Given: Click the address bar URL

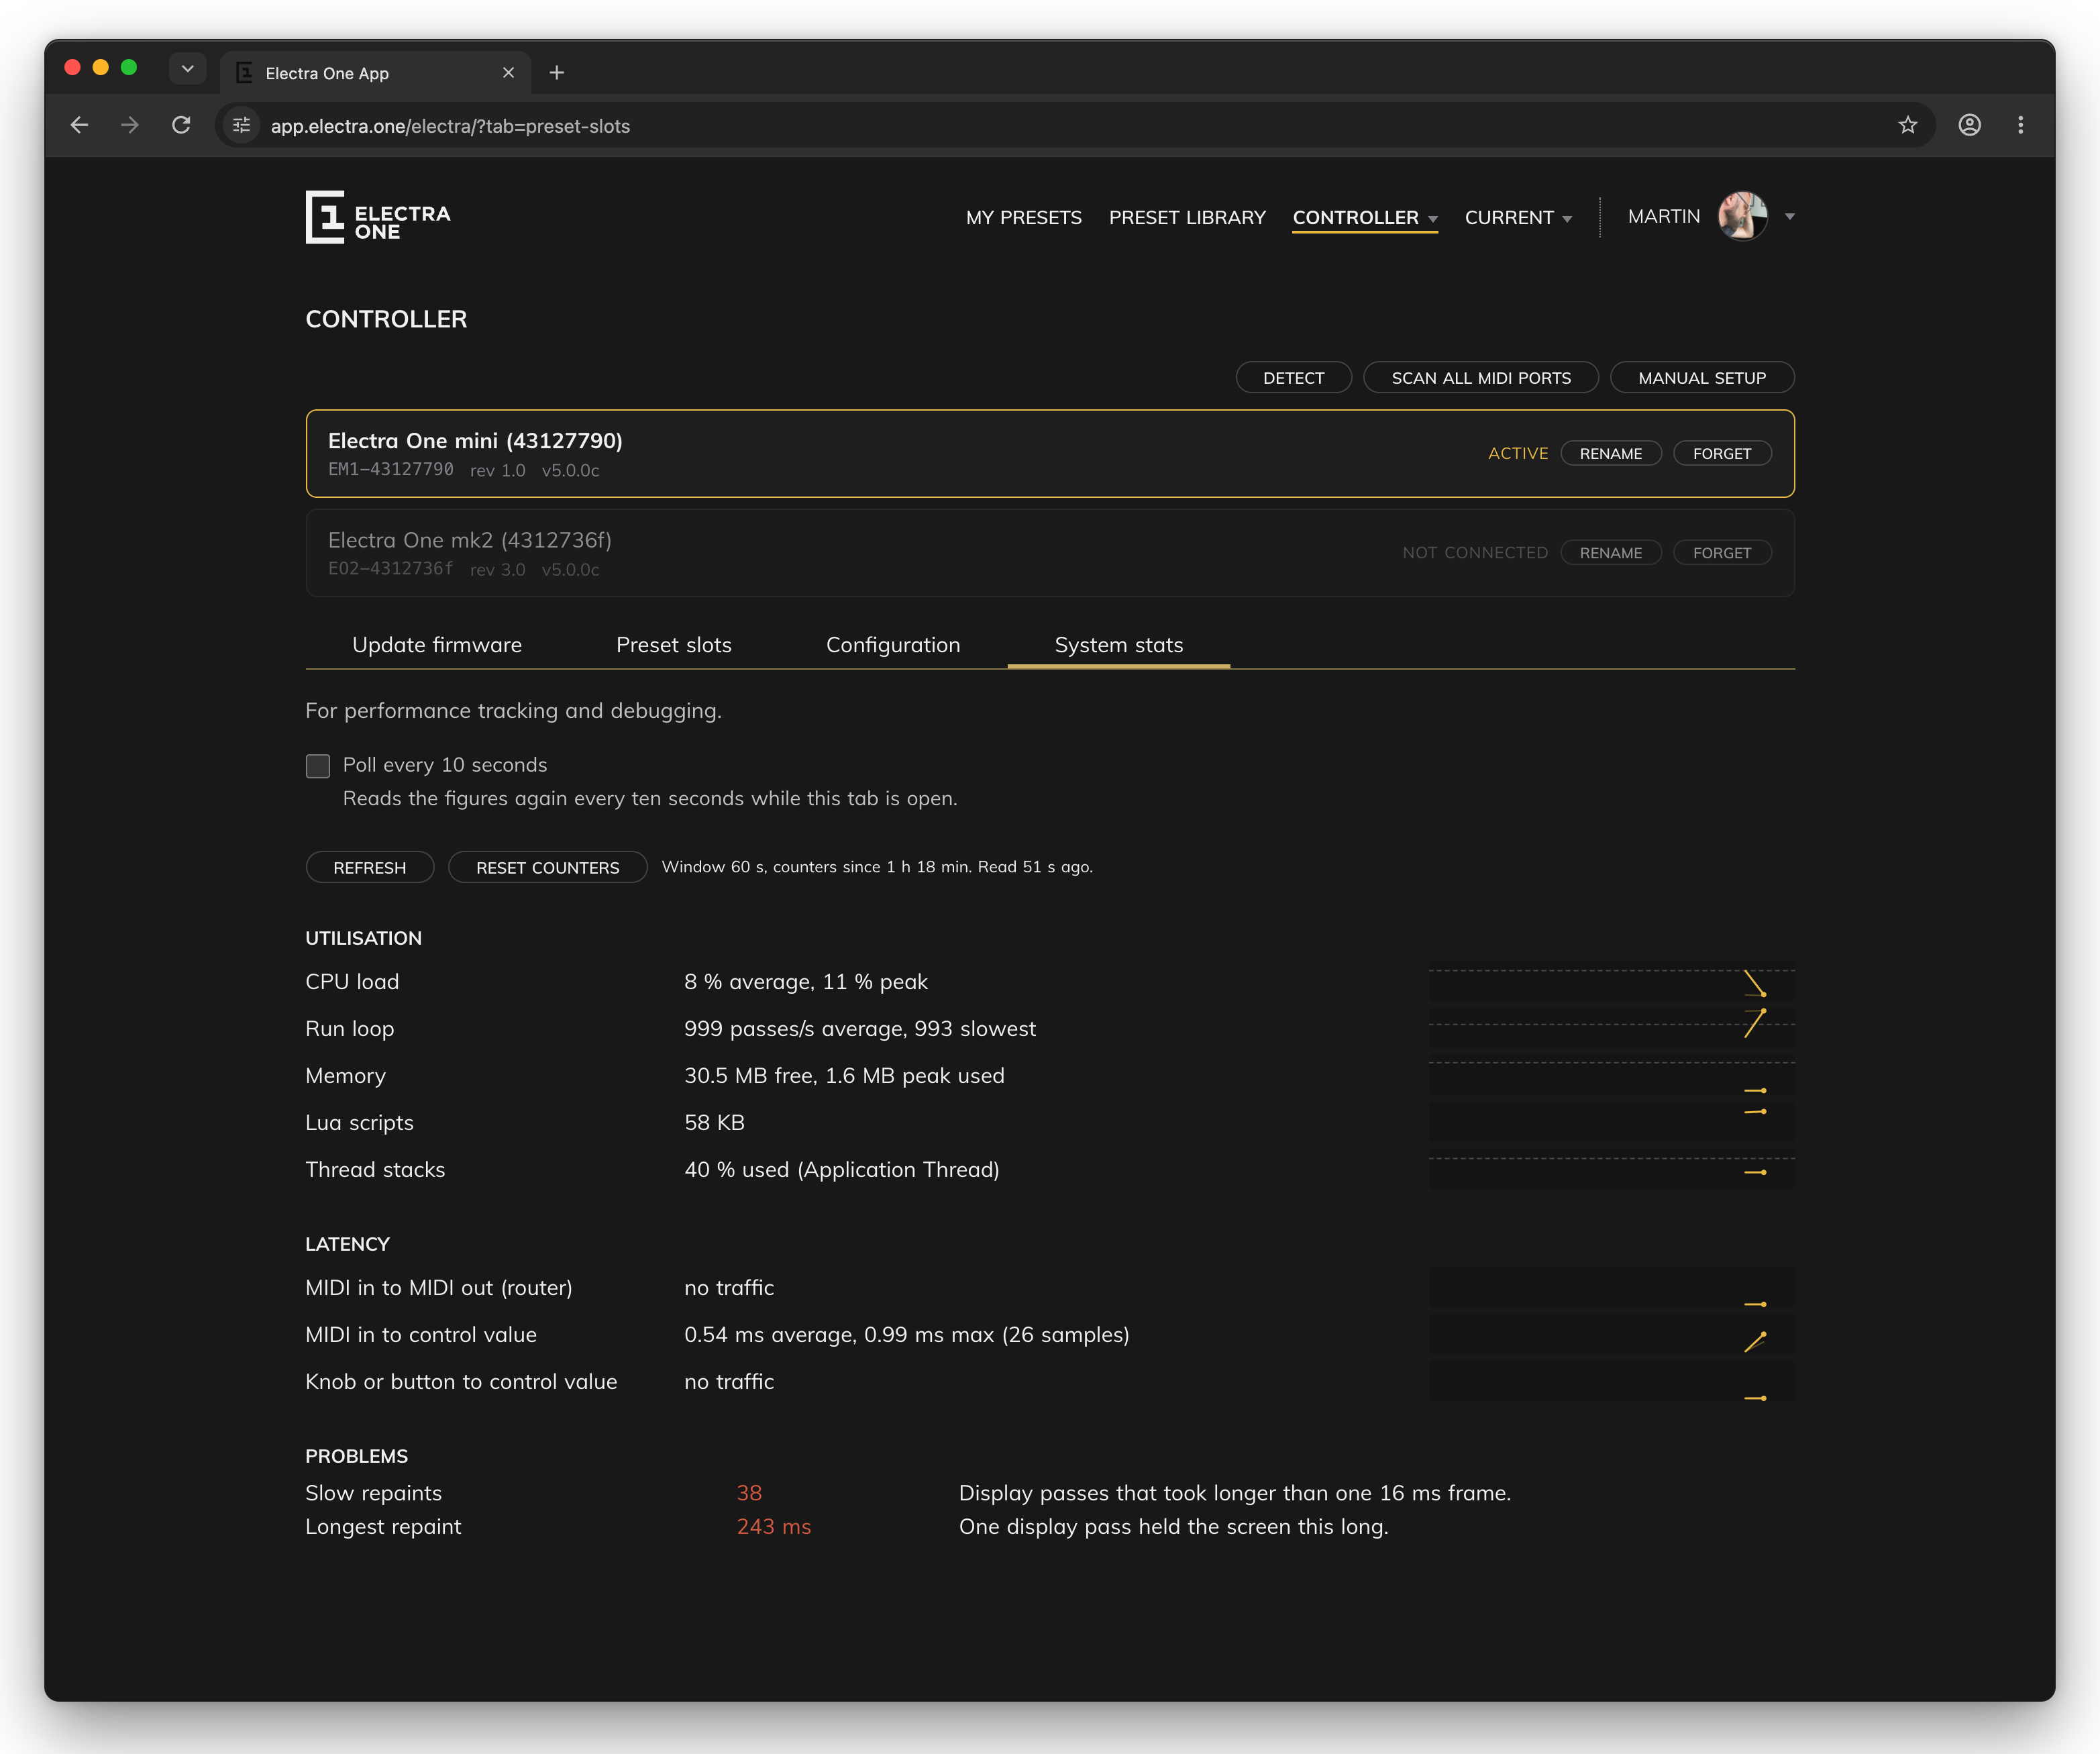Looking at the screenshot, I should coord(450,126).
